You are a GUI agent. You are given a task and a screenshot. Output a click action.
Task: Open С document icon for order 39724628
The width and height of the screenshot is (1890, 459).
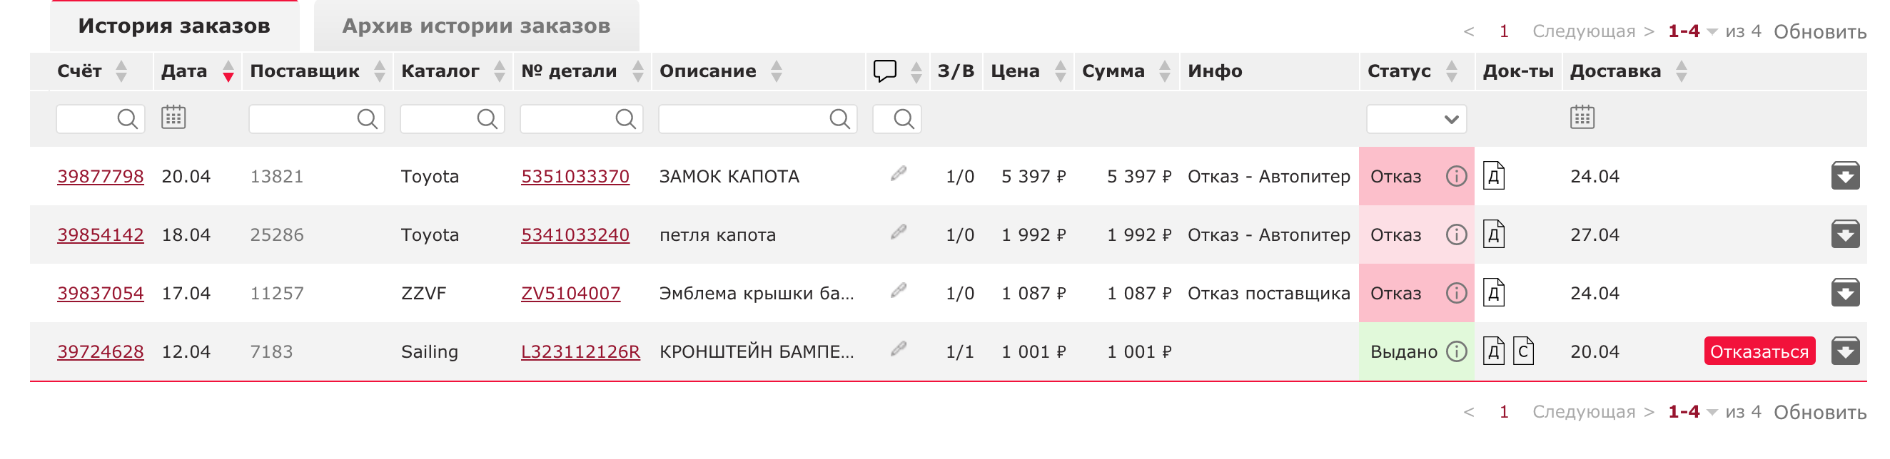pyautogui.click(x=1523, y=351)
